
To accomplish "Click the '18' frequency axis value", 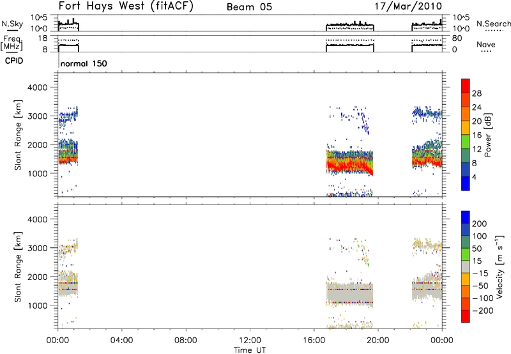I will click(x=42, y=38).
